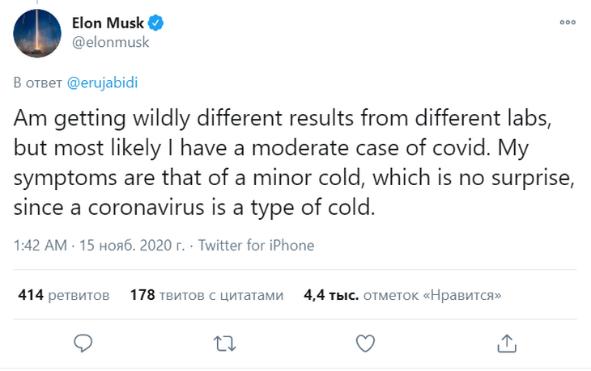Open Elon Musk's profile picture
This screenshot has width=591, height=371.
tap(37, 32)
